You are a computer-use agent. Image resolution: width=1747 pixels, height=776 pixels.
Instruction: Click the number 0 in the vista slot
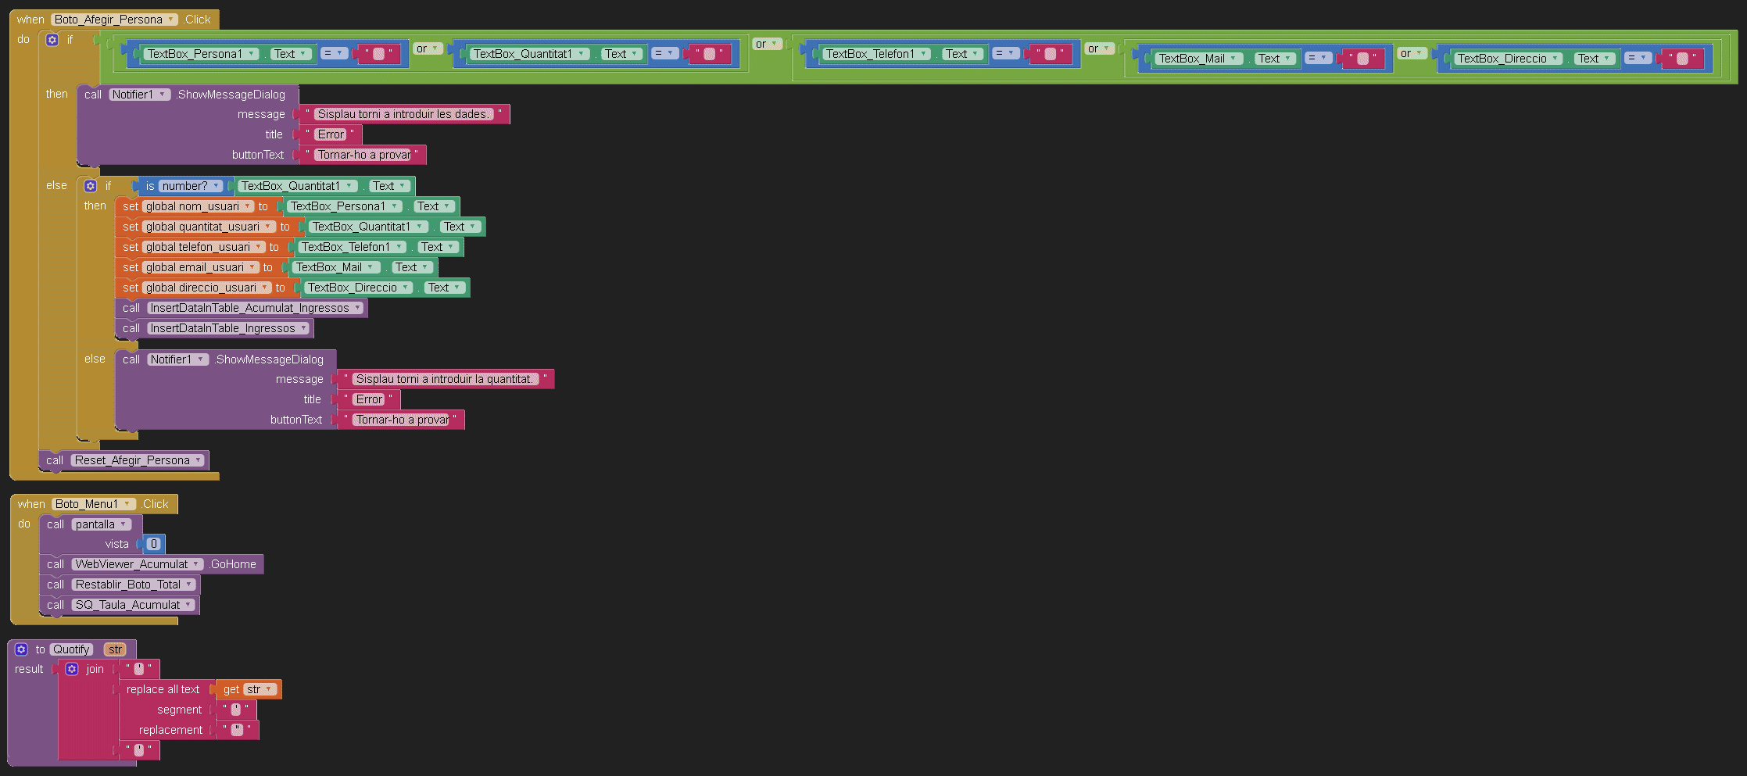154,544
